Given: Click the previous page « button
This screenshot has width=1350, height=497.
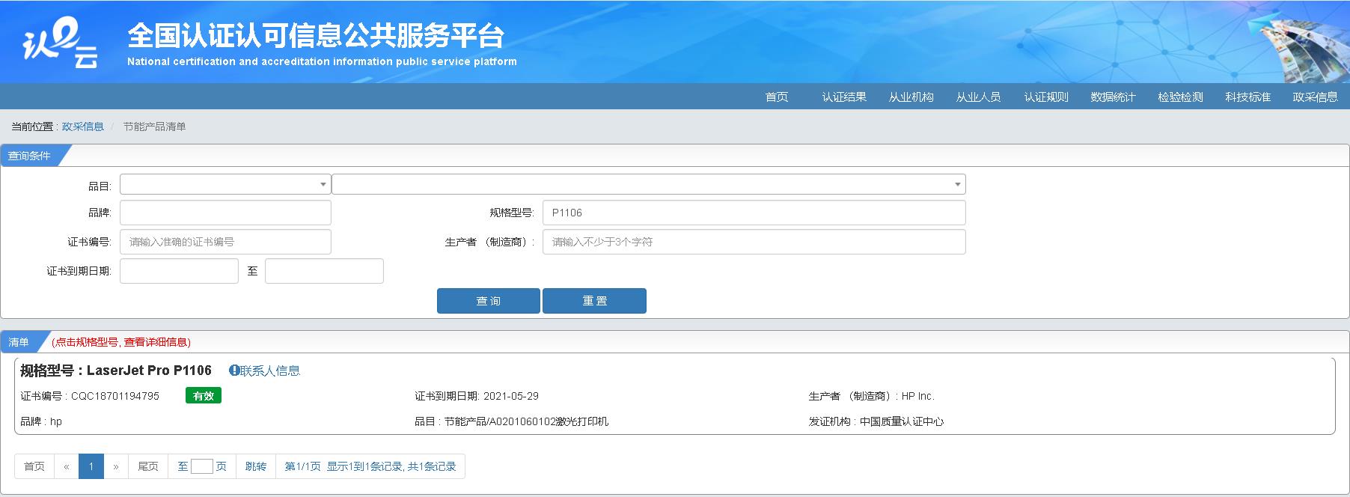Looking at the screenshot, I should [67, 466].
